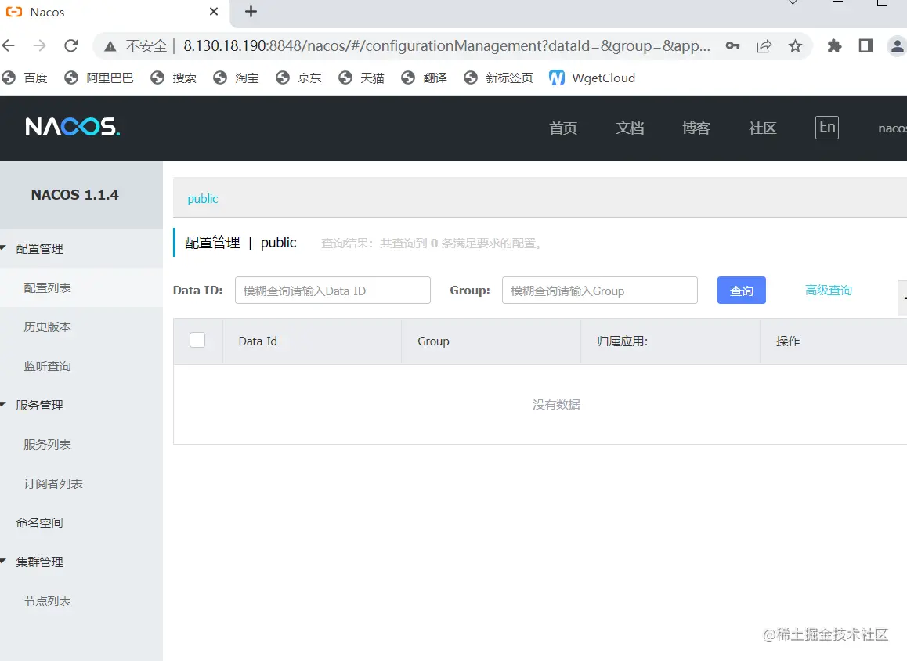907x661 pixels.
Task: Close the Nacos browser tab
Action: [214, 12]
